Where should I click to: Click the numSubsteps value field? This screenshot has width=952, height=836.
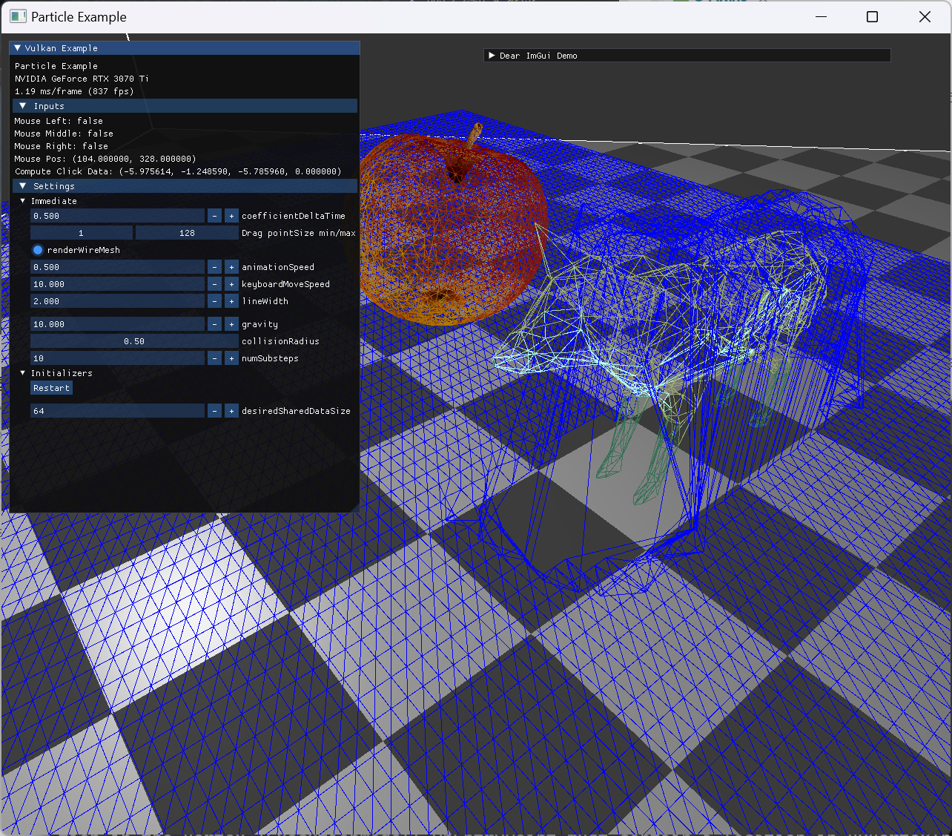point(117,358)
